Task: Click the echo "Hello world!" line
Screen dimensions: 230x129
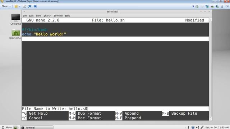Action: click(44, 34)
